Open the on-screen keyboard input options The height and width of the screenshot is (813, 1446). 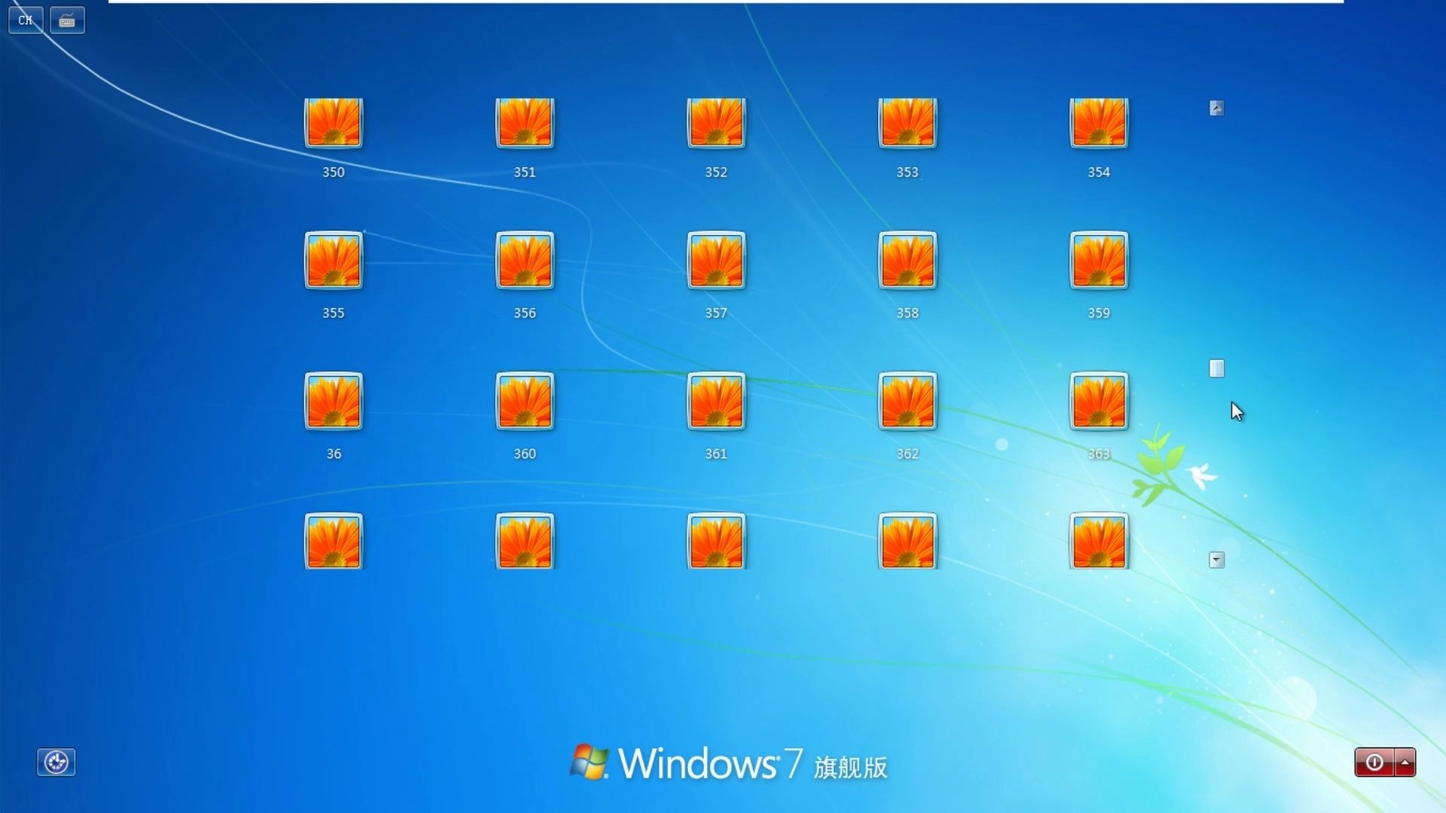point(66,20)
